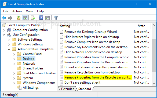Click the Shared Folders folder icon
157x98 pixels.
[x=19, y=68]
